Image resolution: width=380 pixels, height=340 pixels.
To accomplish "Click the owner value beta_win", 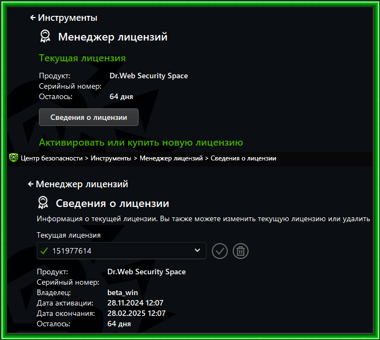I will pyautogui.click(x=123, y=292).
